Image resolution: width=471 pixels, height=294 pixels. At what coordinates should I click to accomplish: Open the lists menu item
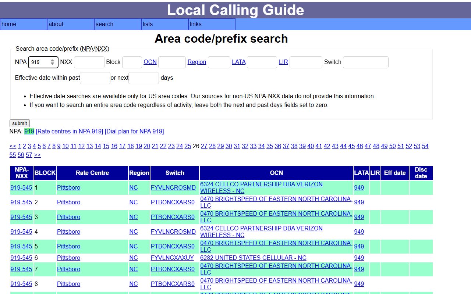pyautogui.click(x=165, y=24)
